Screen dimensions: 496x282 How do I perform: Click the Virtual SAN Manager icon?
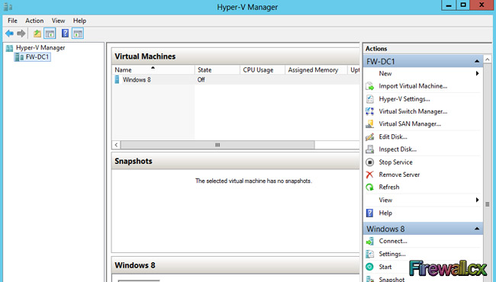pyautogui.click(x=370, y=124)
